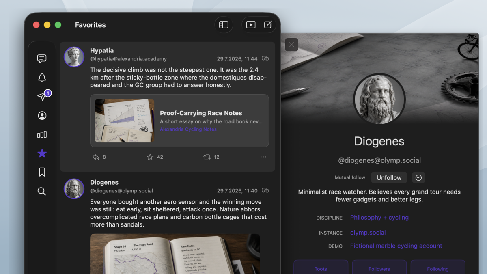Open Fictional marble cycling account link
The image size is (487, 274).
click(396, 246)
